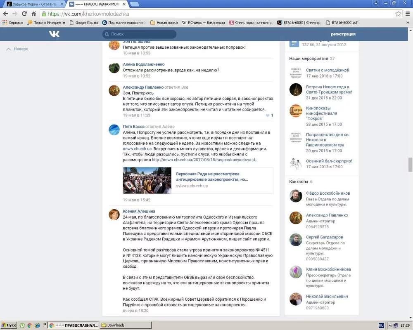
Task: Click the VK logo in the header
Action: (x=54, y=34)
